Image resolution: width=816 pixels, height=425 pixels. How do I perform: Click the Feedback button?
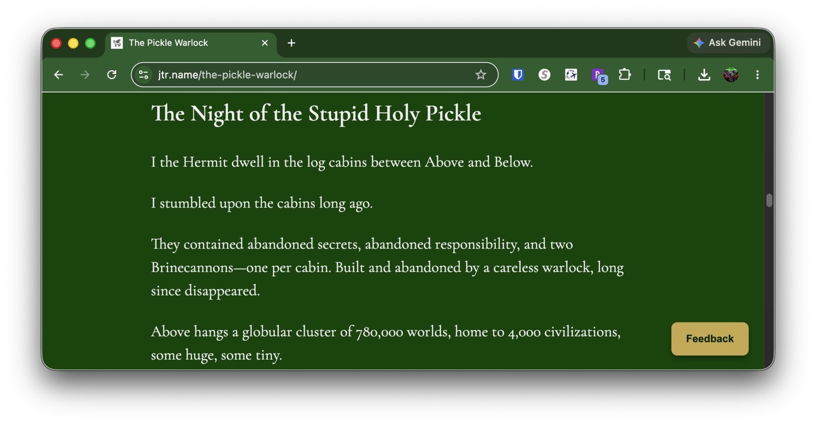tap(709, 339)
